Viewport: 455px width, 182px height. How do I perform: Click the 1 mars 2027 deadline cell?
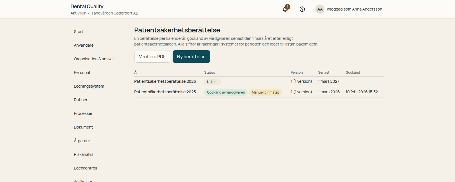point(329,81)
